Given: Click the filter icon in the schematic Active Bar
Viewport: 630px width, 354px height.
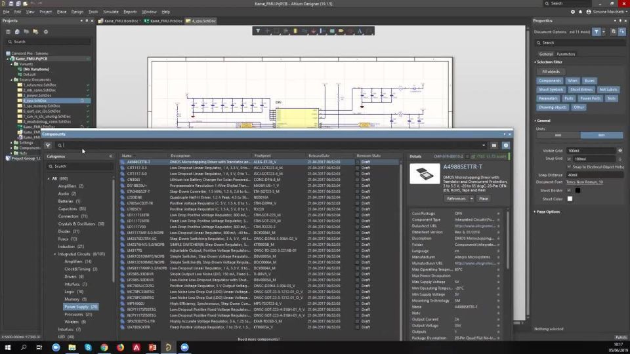Looking at the screenshot, I should [x=258, y=31].
